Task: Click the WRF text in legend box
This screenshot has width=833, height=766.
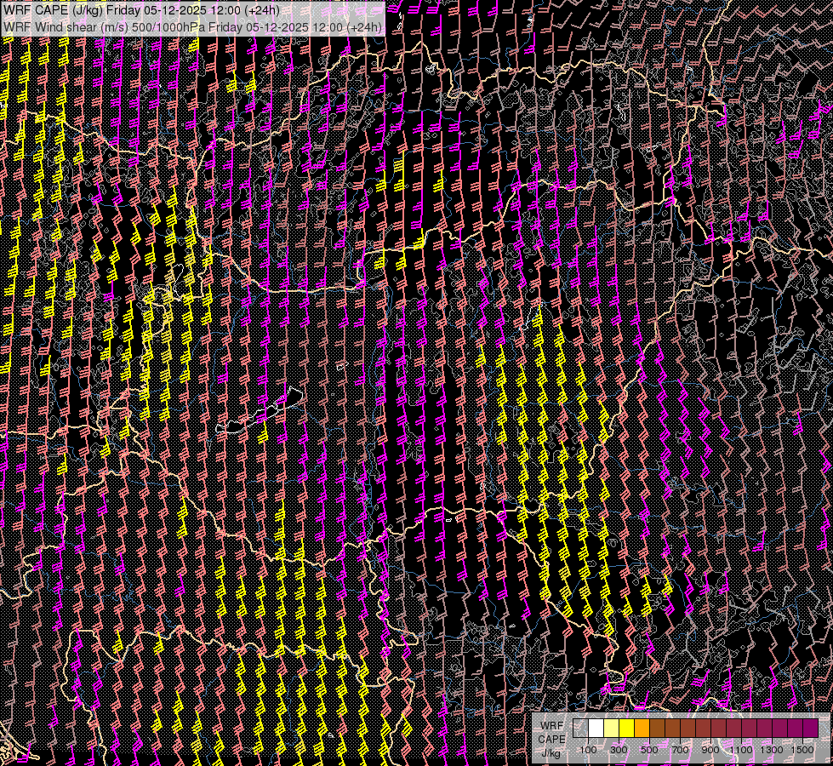Action: pyautogui.click(x=551, y=725)
